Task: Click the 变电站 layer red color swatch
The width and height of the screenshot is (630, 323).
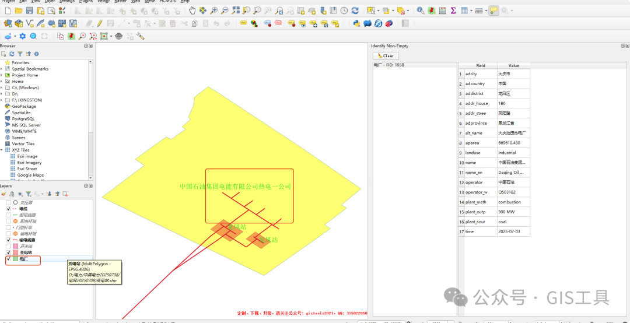Action: click(16, 252)
